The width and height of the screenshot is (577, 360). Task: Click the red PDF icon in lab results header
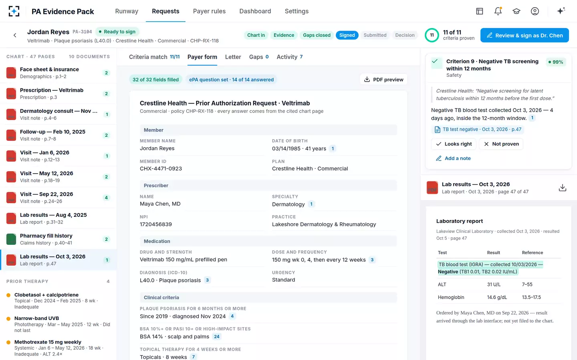[432, 188]
